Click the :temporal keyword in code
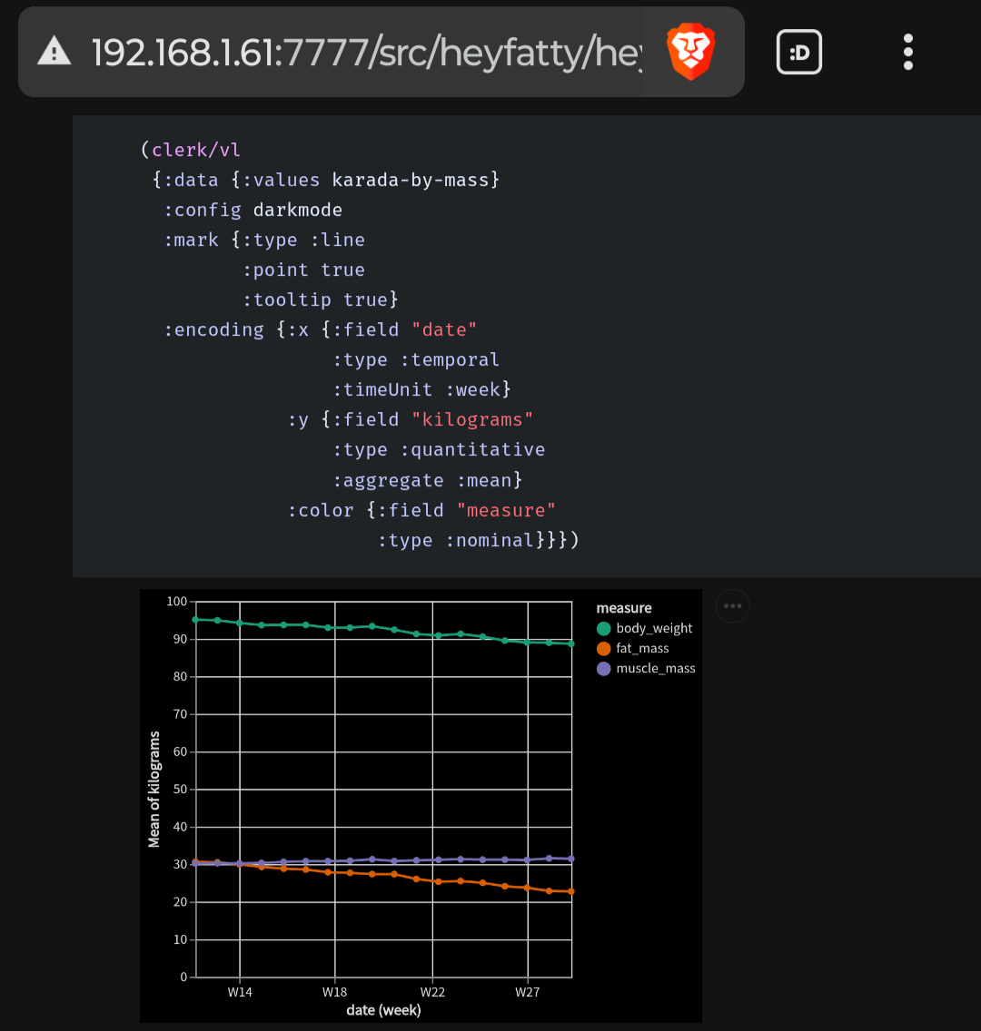Viewport: 981px width, 1031px height. coord(450,359)
